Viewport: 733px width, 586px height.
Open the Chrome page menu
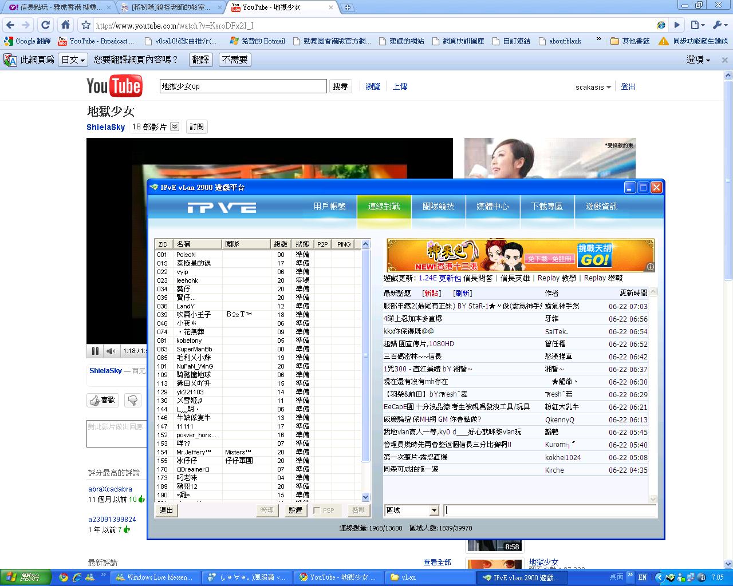coord(697,25)
